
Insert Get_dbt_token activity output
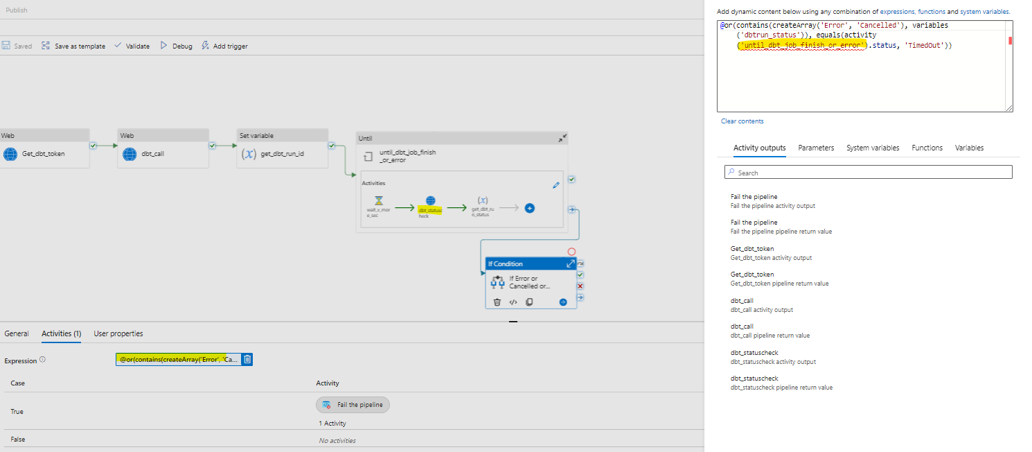(x=771, y=253)
